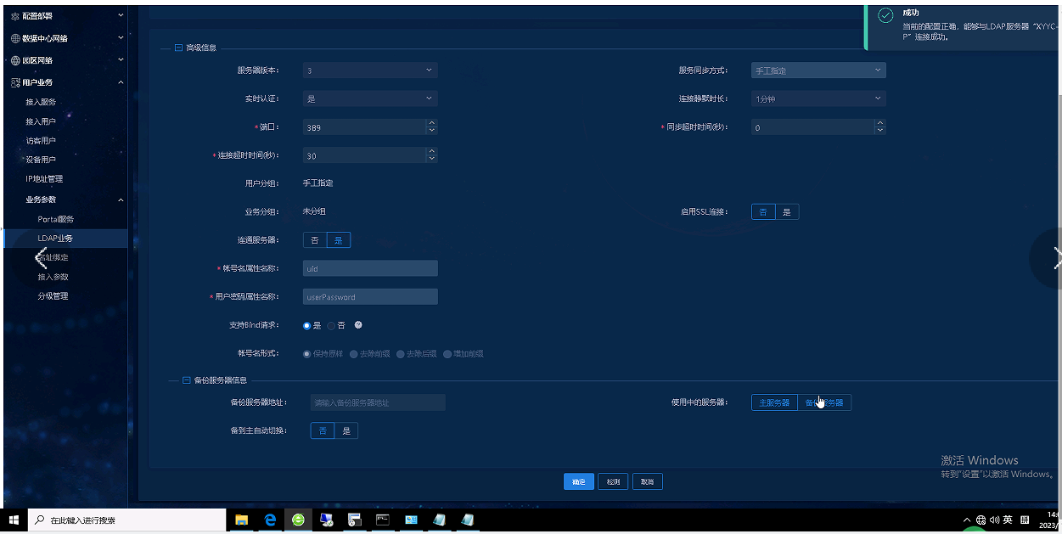Click the green success checkmark icon in notification
Screen dimensions: 1062x534
click(885, 16)
